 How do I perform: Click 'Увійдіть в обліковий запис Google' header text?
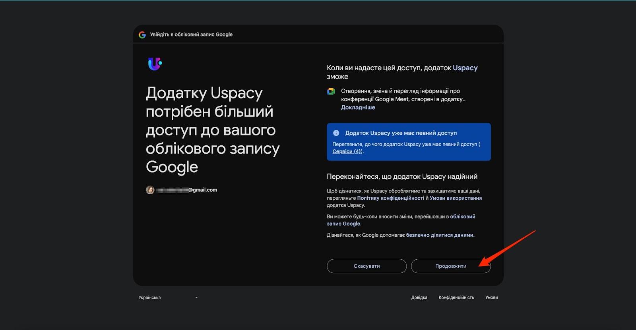[191, 35]
